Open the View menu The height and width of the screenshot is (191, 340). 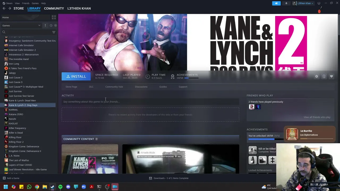tap(17, 3)
